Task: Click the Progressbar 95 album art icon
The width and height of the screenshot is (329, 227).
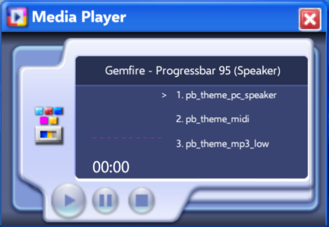Action: 49,126
